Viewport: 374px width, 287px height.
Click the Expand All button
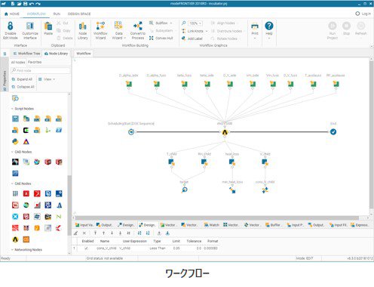tap(23, 79)
